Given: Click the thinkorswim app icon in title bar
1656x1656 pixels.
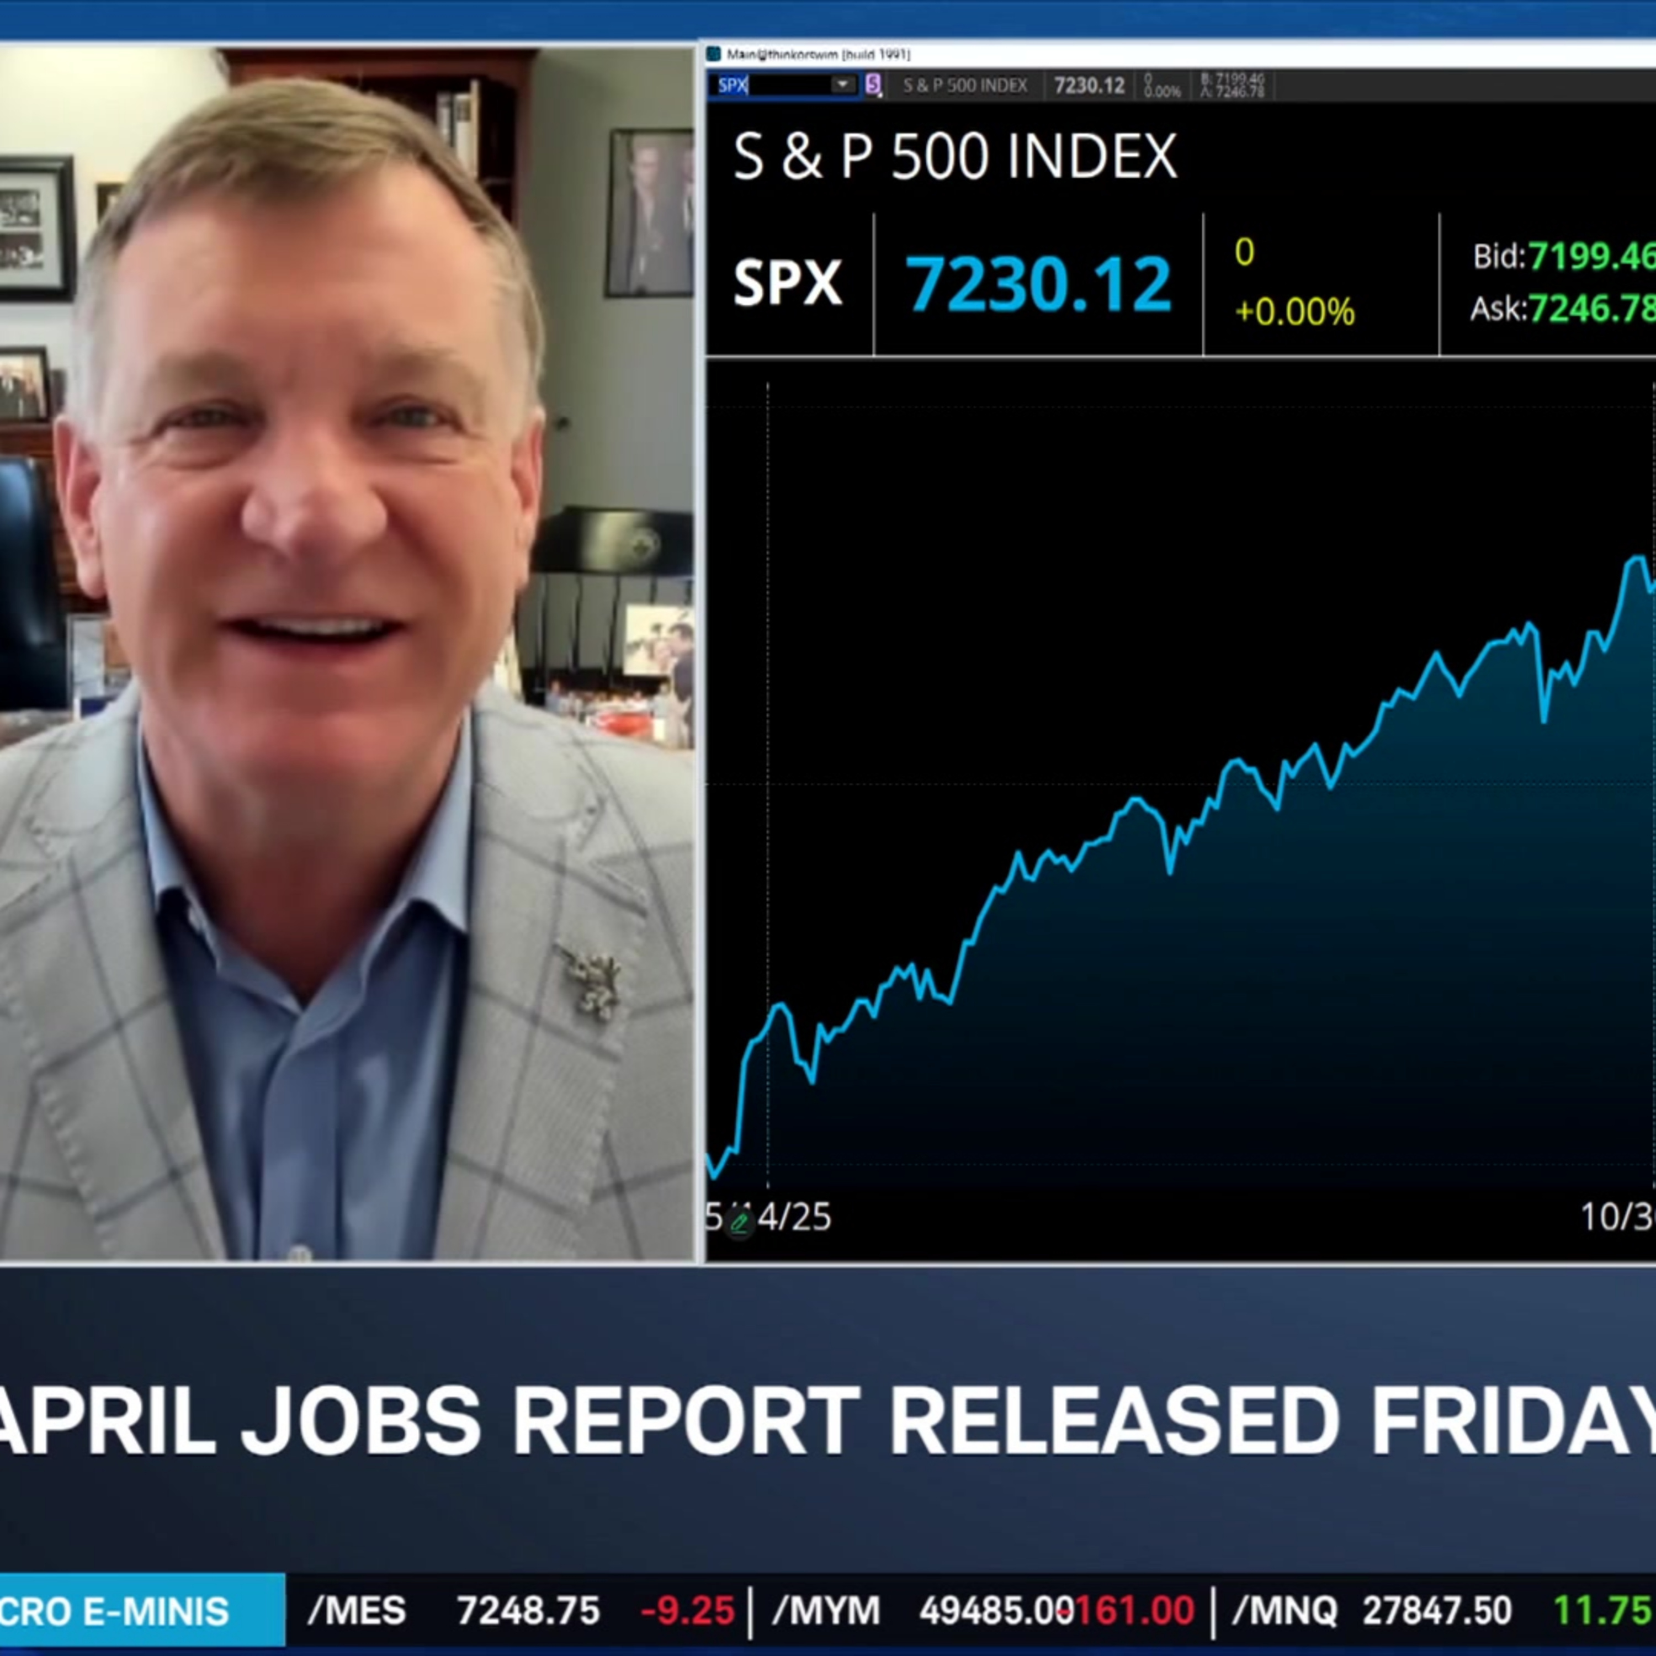Looking at the screenshot, I should (714, 54).
